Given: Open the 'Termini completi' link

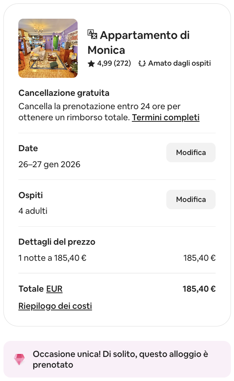Looking at the screenshot, I should [165, 117].
